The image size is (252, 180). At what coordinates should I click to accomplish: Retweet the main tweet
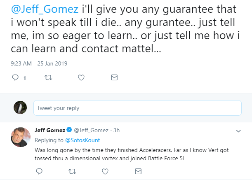pos(49,77)
